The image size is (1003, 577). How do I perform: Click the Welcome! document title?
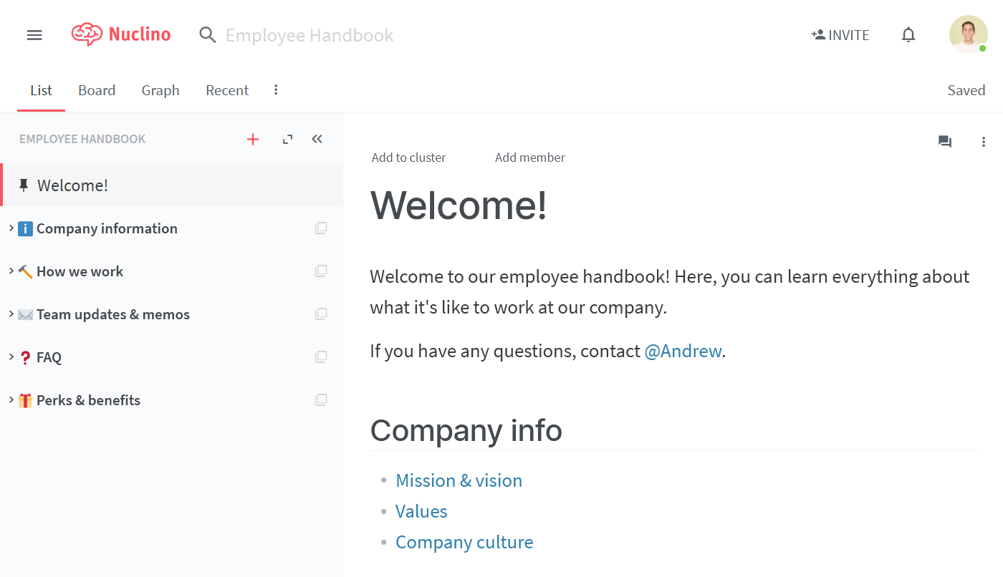point(459,205)
